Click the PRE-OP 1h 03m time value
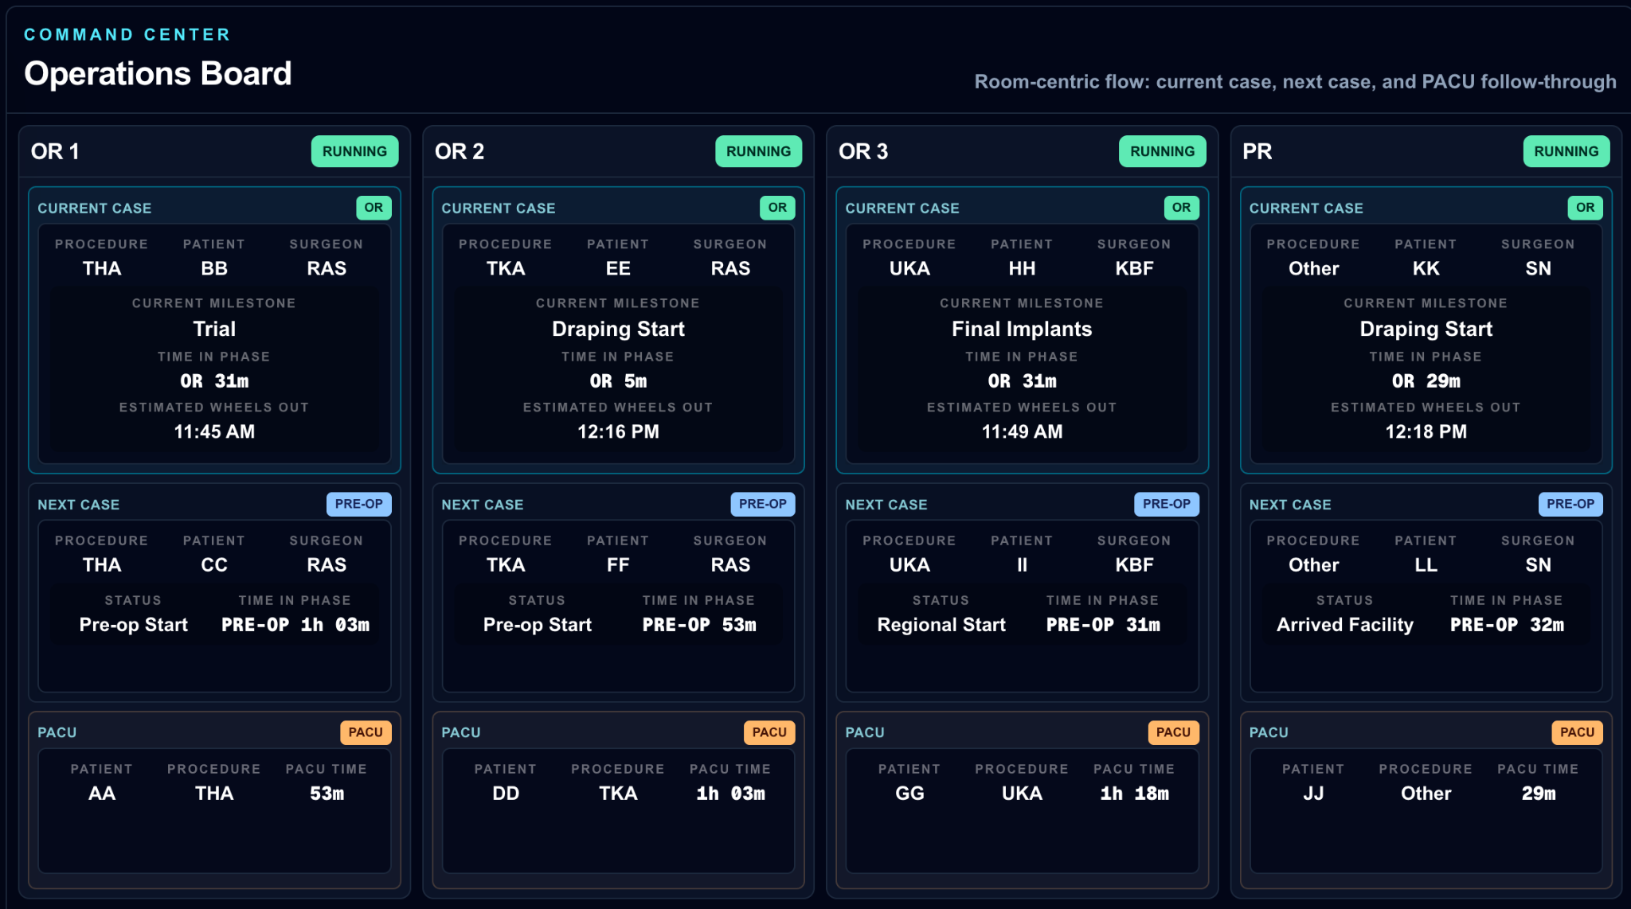This screenshot has width=1631, height=909. 295,625
